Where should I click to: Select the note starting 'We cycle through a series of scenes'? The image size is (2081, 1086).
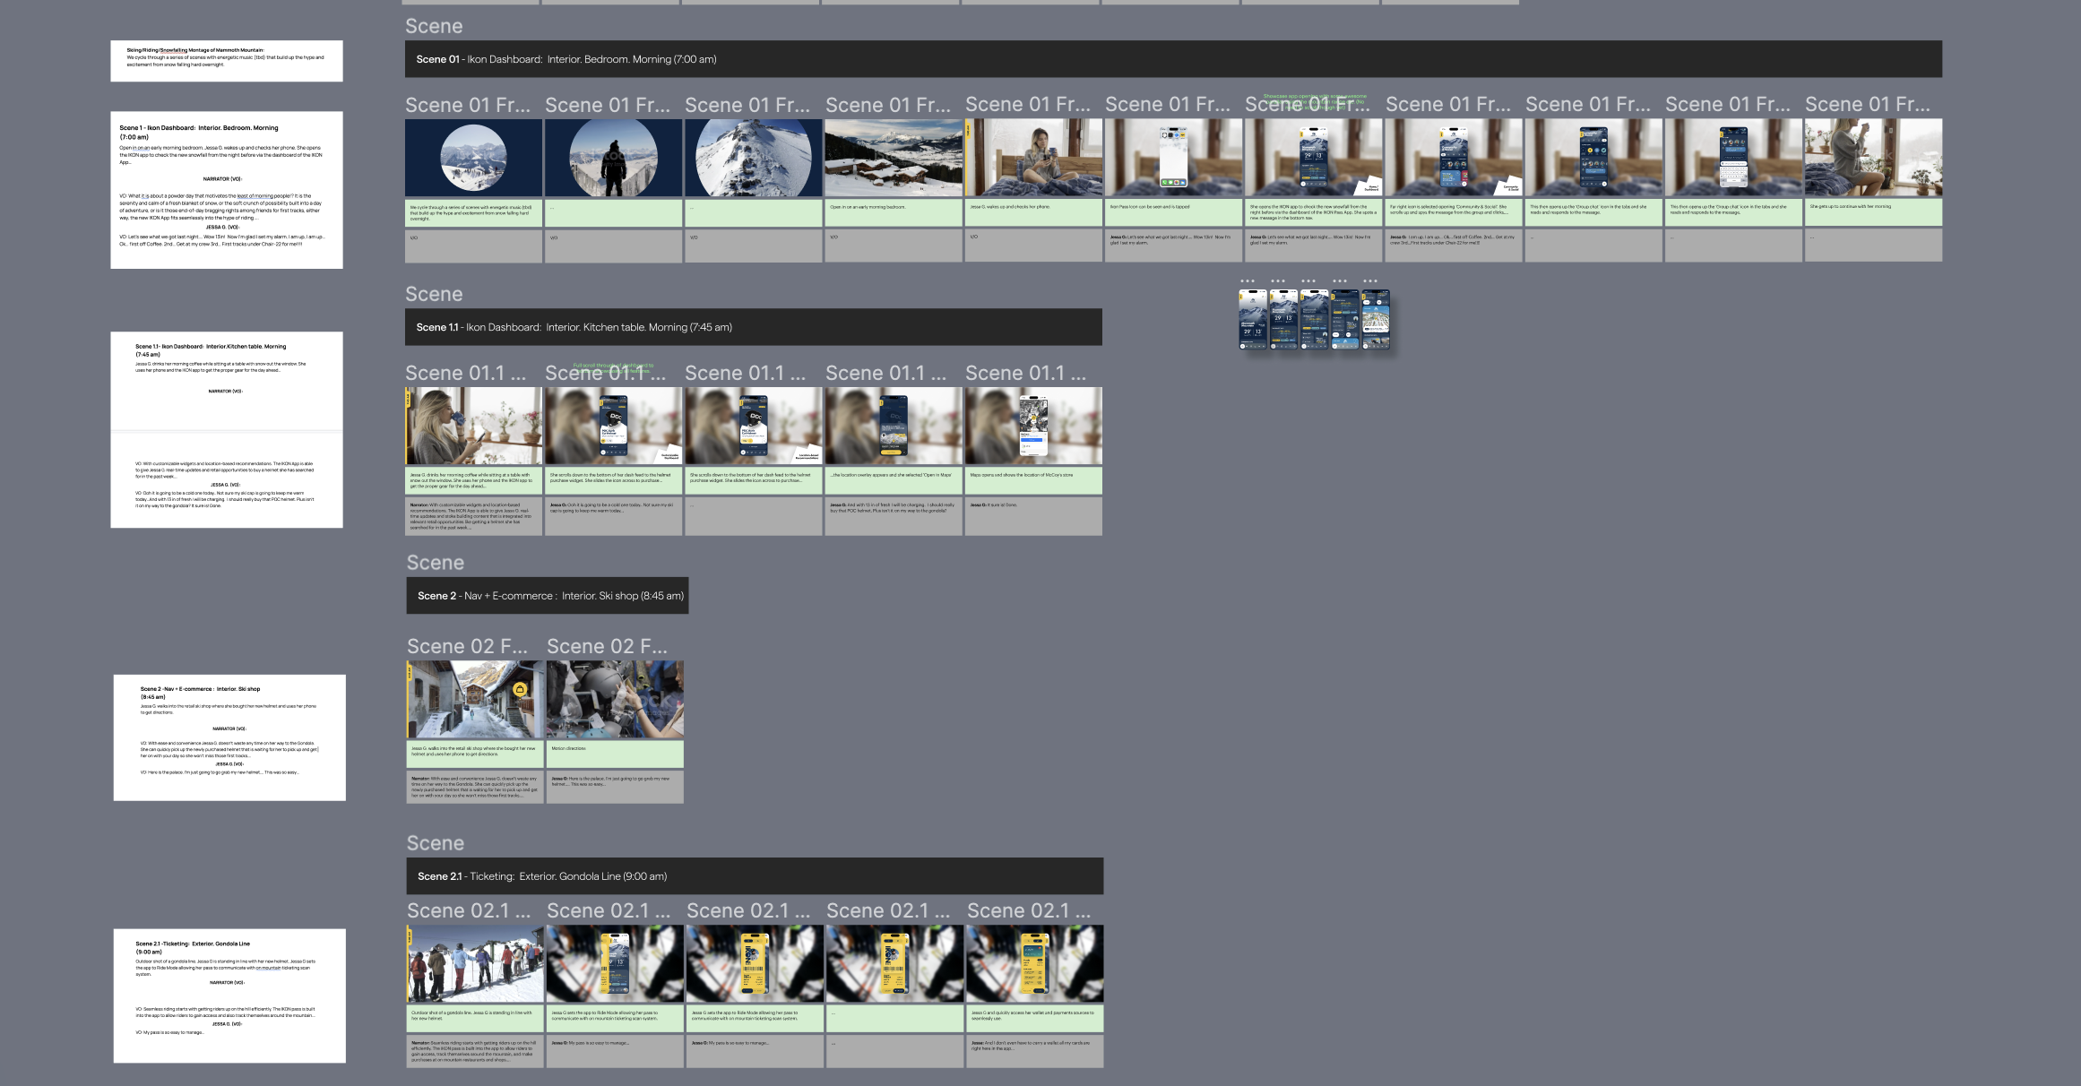pos(473,212)
